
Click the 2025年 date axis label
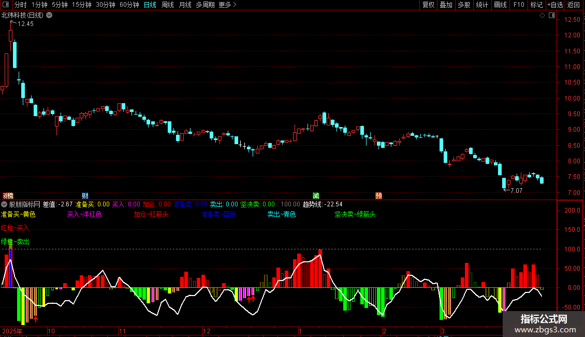tap(12, 331)
